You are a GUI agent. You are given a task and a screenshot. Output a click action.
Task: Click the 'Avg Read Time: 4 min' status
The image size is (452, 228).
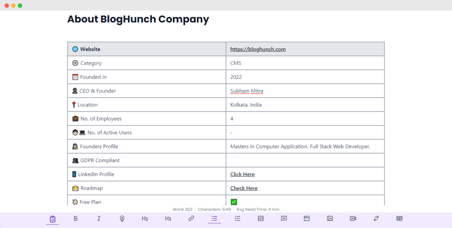pyautogui.click(x=258, y=209)
